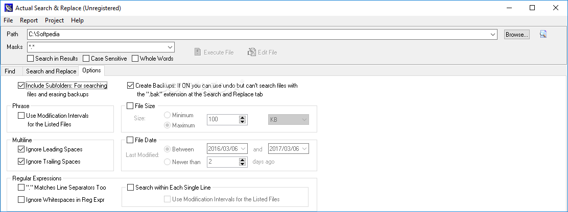
Task: Enable Search within Each Single Line
Action: [130, 188]
